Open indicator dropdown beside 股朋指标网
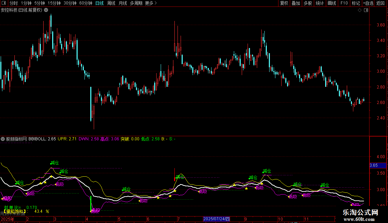The width and height of the screenshot is (388, 223). [x=3, y=139]
